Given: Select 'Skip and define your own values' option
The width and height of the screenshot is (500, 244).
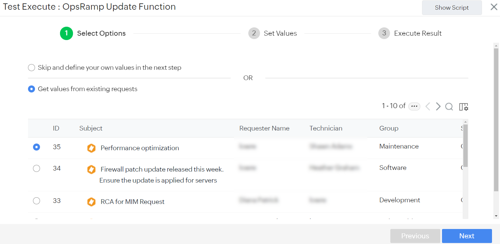Looking at the screenshot, I should 31,68.
